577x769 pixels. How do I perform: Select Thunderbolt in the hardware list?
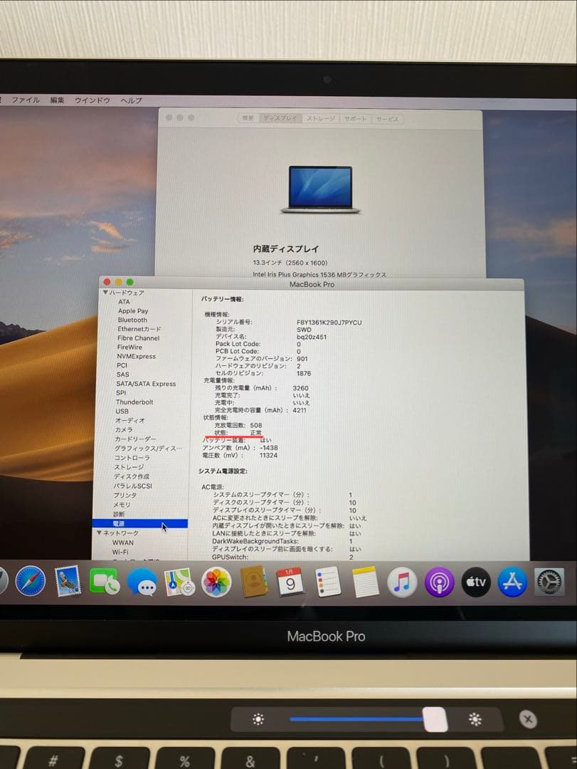tap(135, 402)
